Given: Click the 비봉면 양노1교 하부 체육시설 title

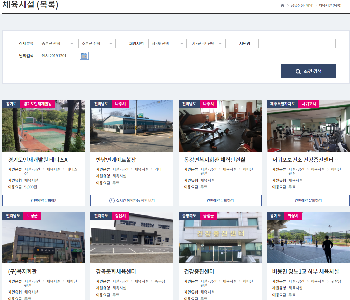Looking at the screenshot, I should 305,271.
